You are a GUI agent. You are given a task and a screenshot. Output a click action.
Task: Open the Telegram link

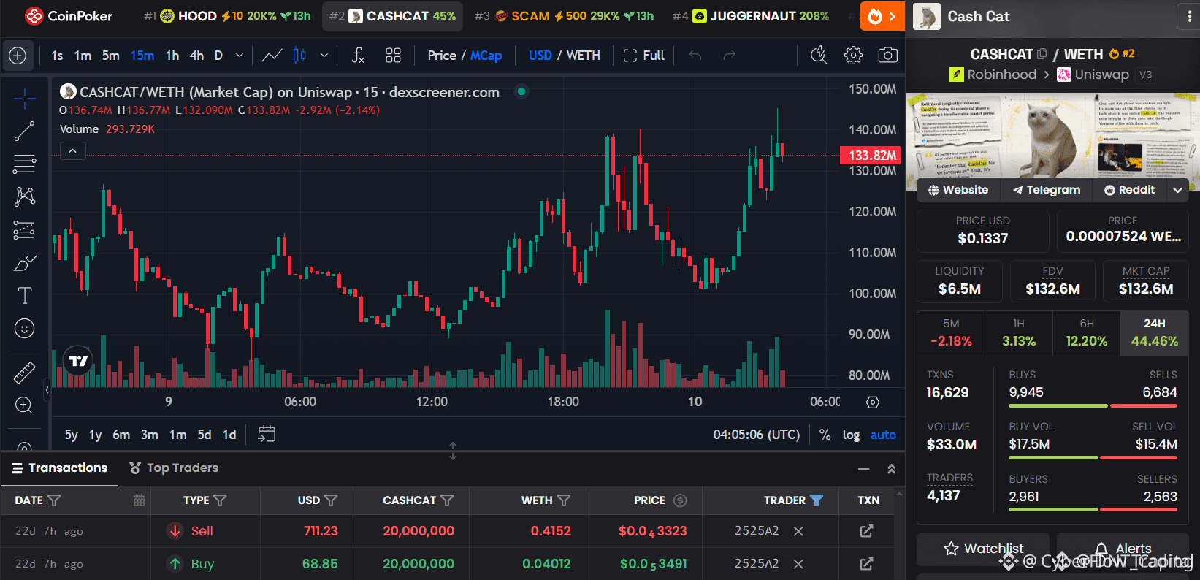[1046, 190]
